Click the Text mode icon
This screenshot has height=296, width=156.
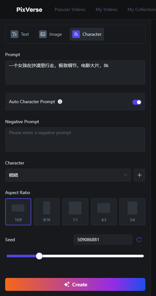(15, 34)
